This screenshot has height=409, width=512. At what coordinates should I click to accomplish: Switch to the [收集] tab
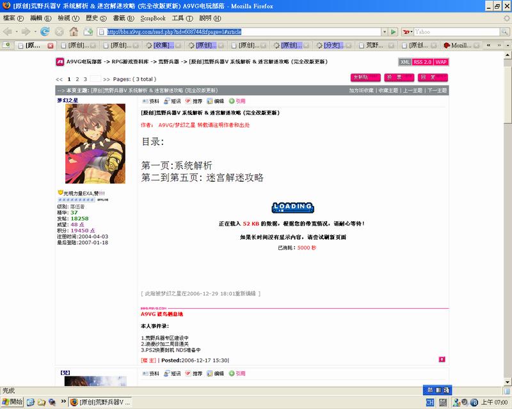pyautogui.click(x=163, y=45)
